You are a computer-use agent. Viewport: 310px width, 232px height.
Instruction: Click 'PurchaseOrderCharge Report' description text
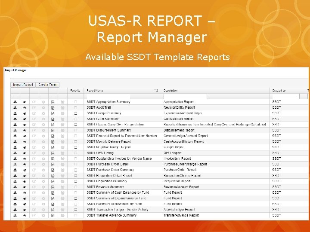tap(185, 164)
